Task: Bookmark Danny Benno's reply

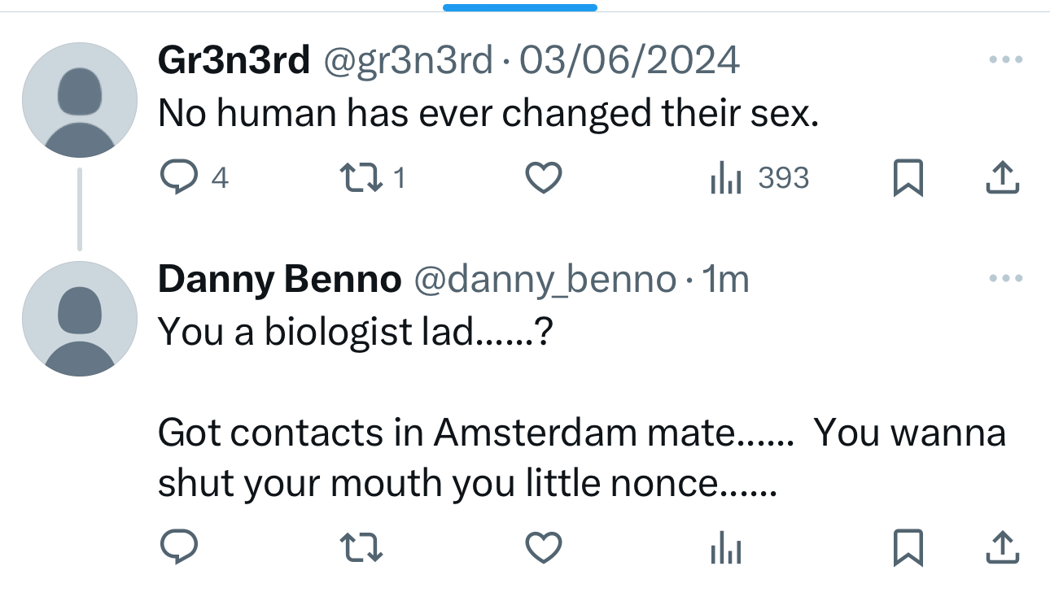Action: [x=908, y=547]
